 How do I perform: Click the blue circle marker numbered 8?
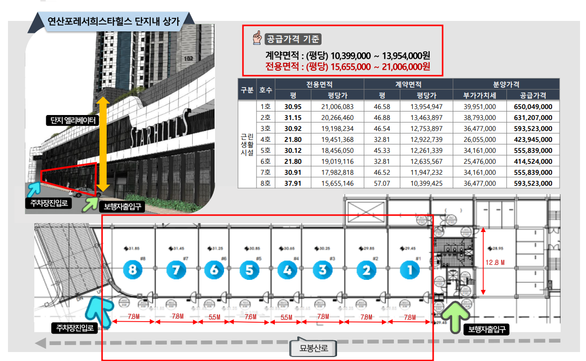(132, 269)
